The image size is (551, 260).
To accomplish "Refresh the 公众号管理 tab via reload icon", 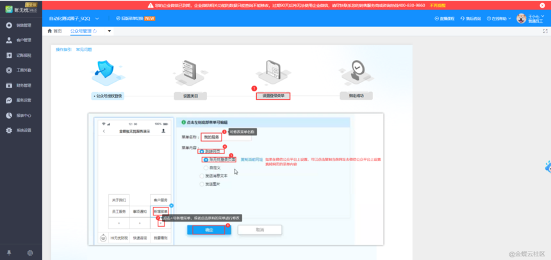I will [x=95, y=31].
